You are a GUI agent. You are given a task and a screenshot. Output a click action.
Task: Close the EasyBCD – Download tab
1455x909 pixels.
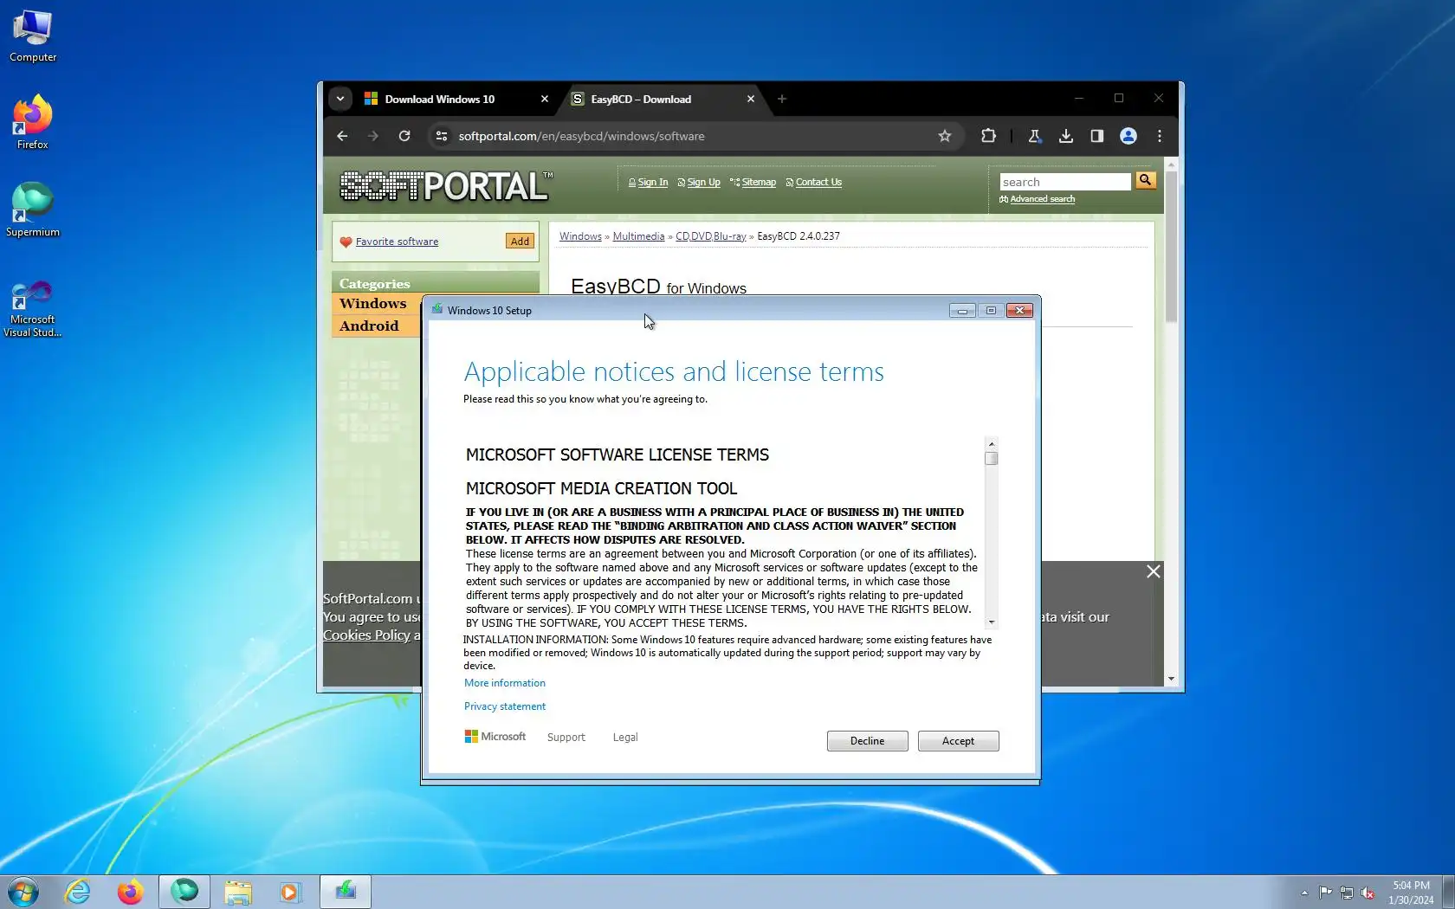coord(751,99)
